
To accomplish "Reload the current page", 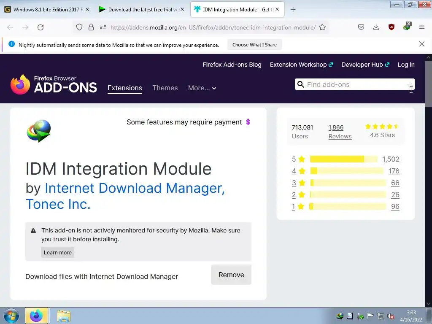I will coord(40,27).
